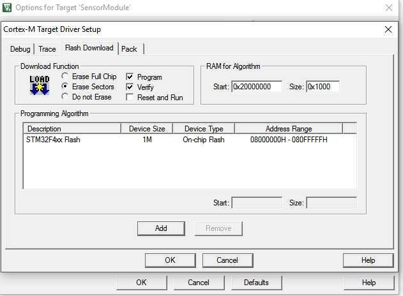Close the Options for Target 'SensorModule' window

(389, 8)
